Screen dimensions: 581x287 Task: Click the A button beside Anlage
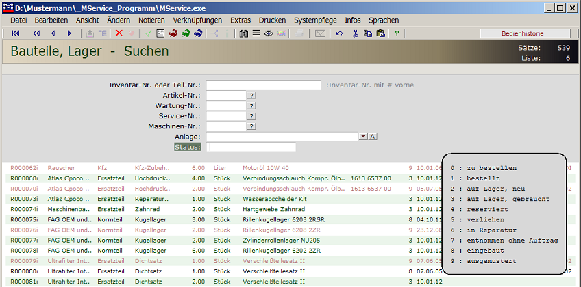pos(372,137)
